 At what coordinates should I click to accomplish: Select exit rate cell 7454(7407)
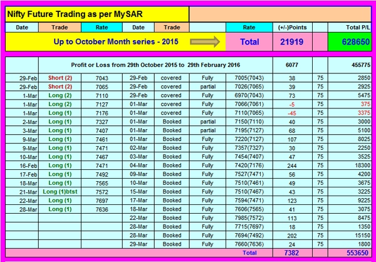click(249, 157)
